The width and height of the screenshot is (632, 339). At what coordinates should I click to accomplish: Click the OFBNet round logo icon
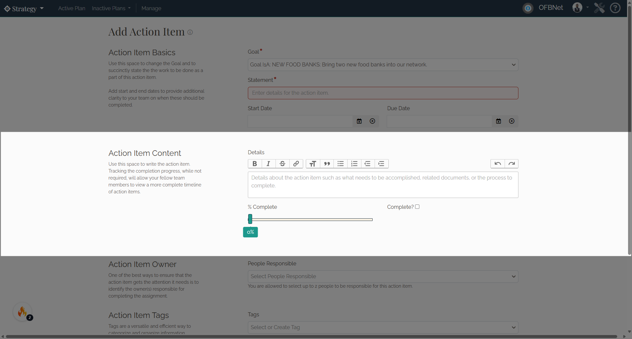[x=528, y=8]
